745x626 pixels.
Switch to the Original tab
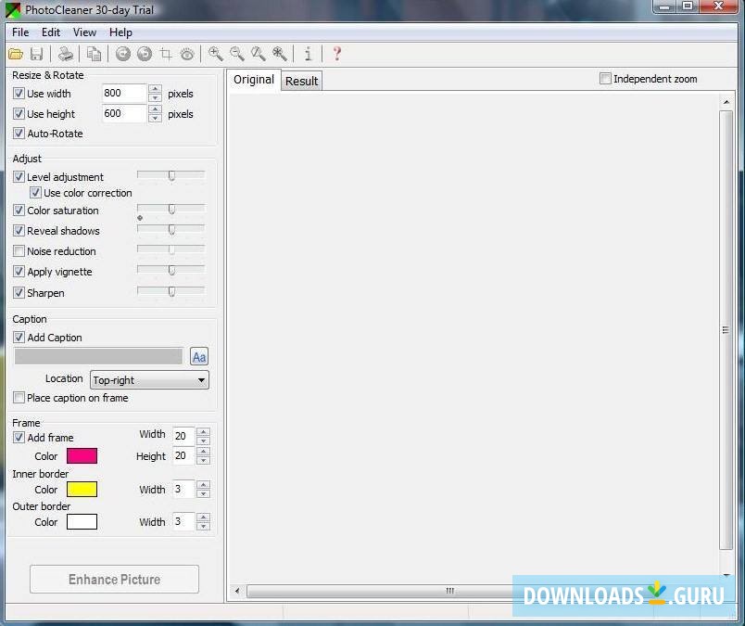[x=254, y=80]
